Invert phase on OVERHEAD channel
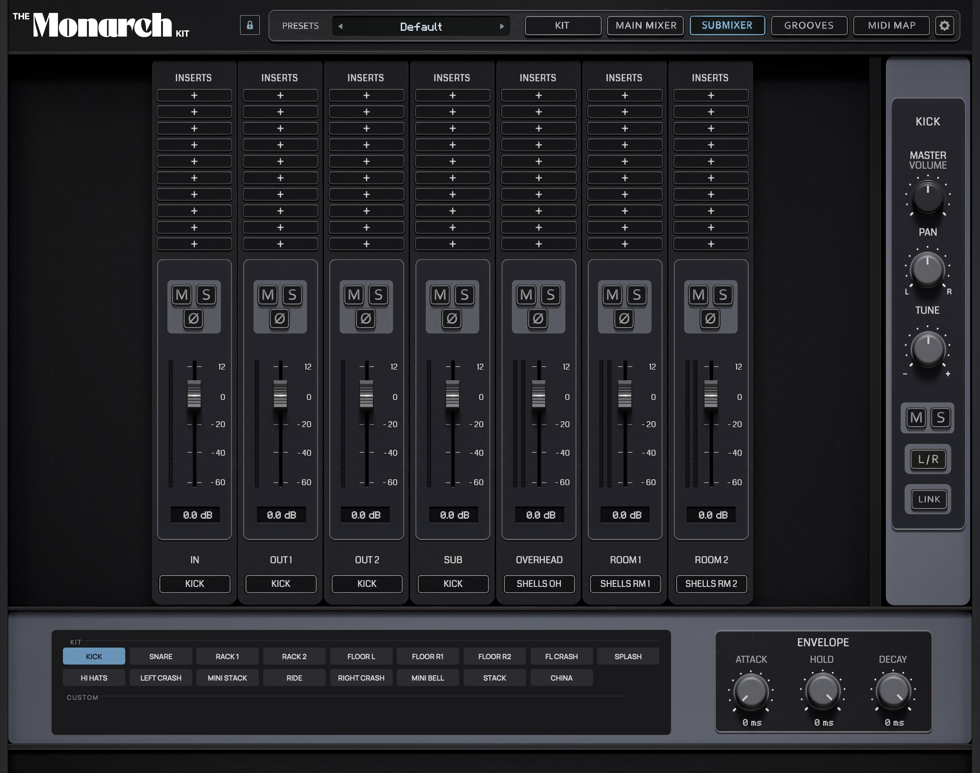Viewport: 980px width, 773px height. pyautogui.click(x=538, y=319)
